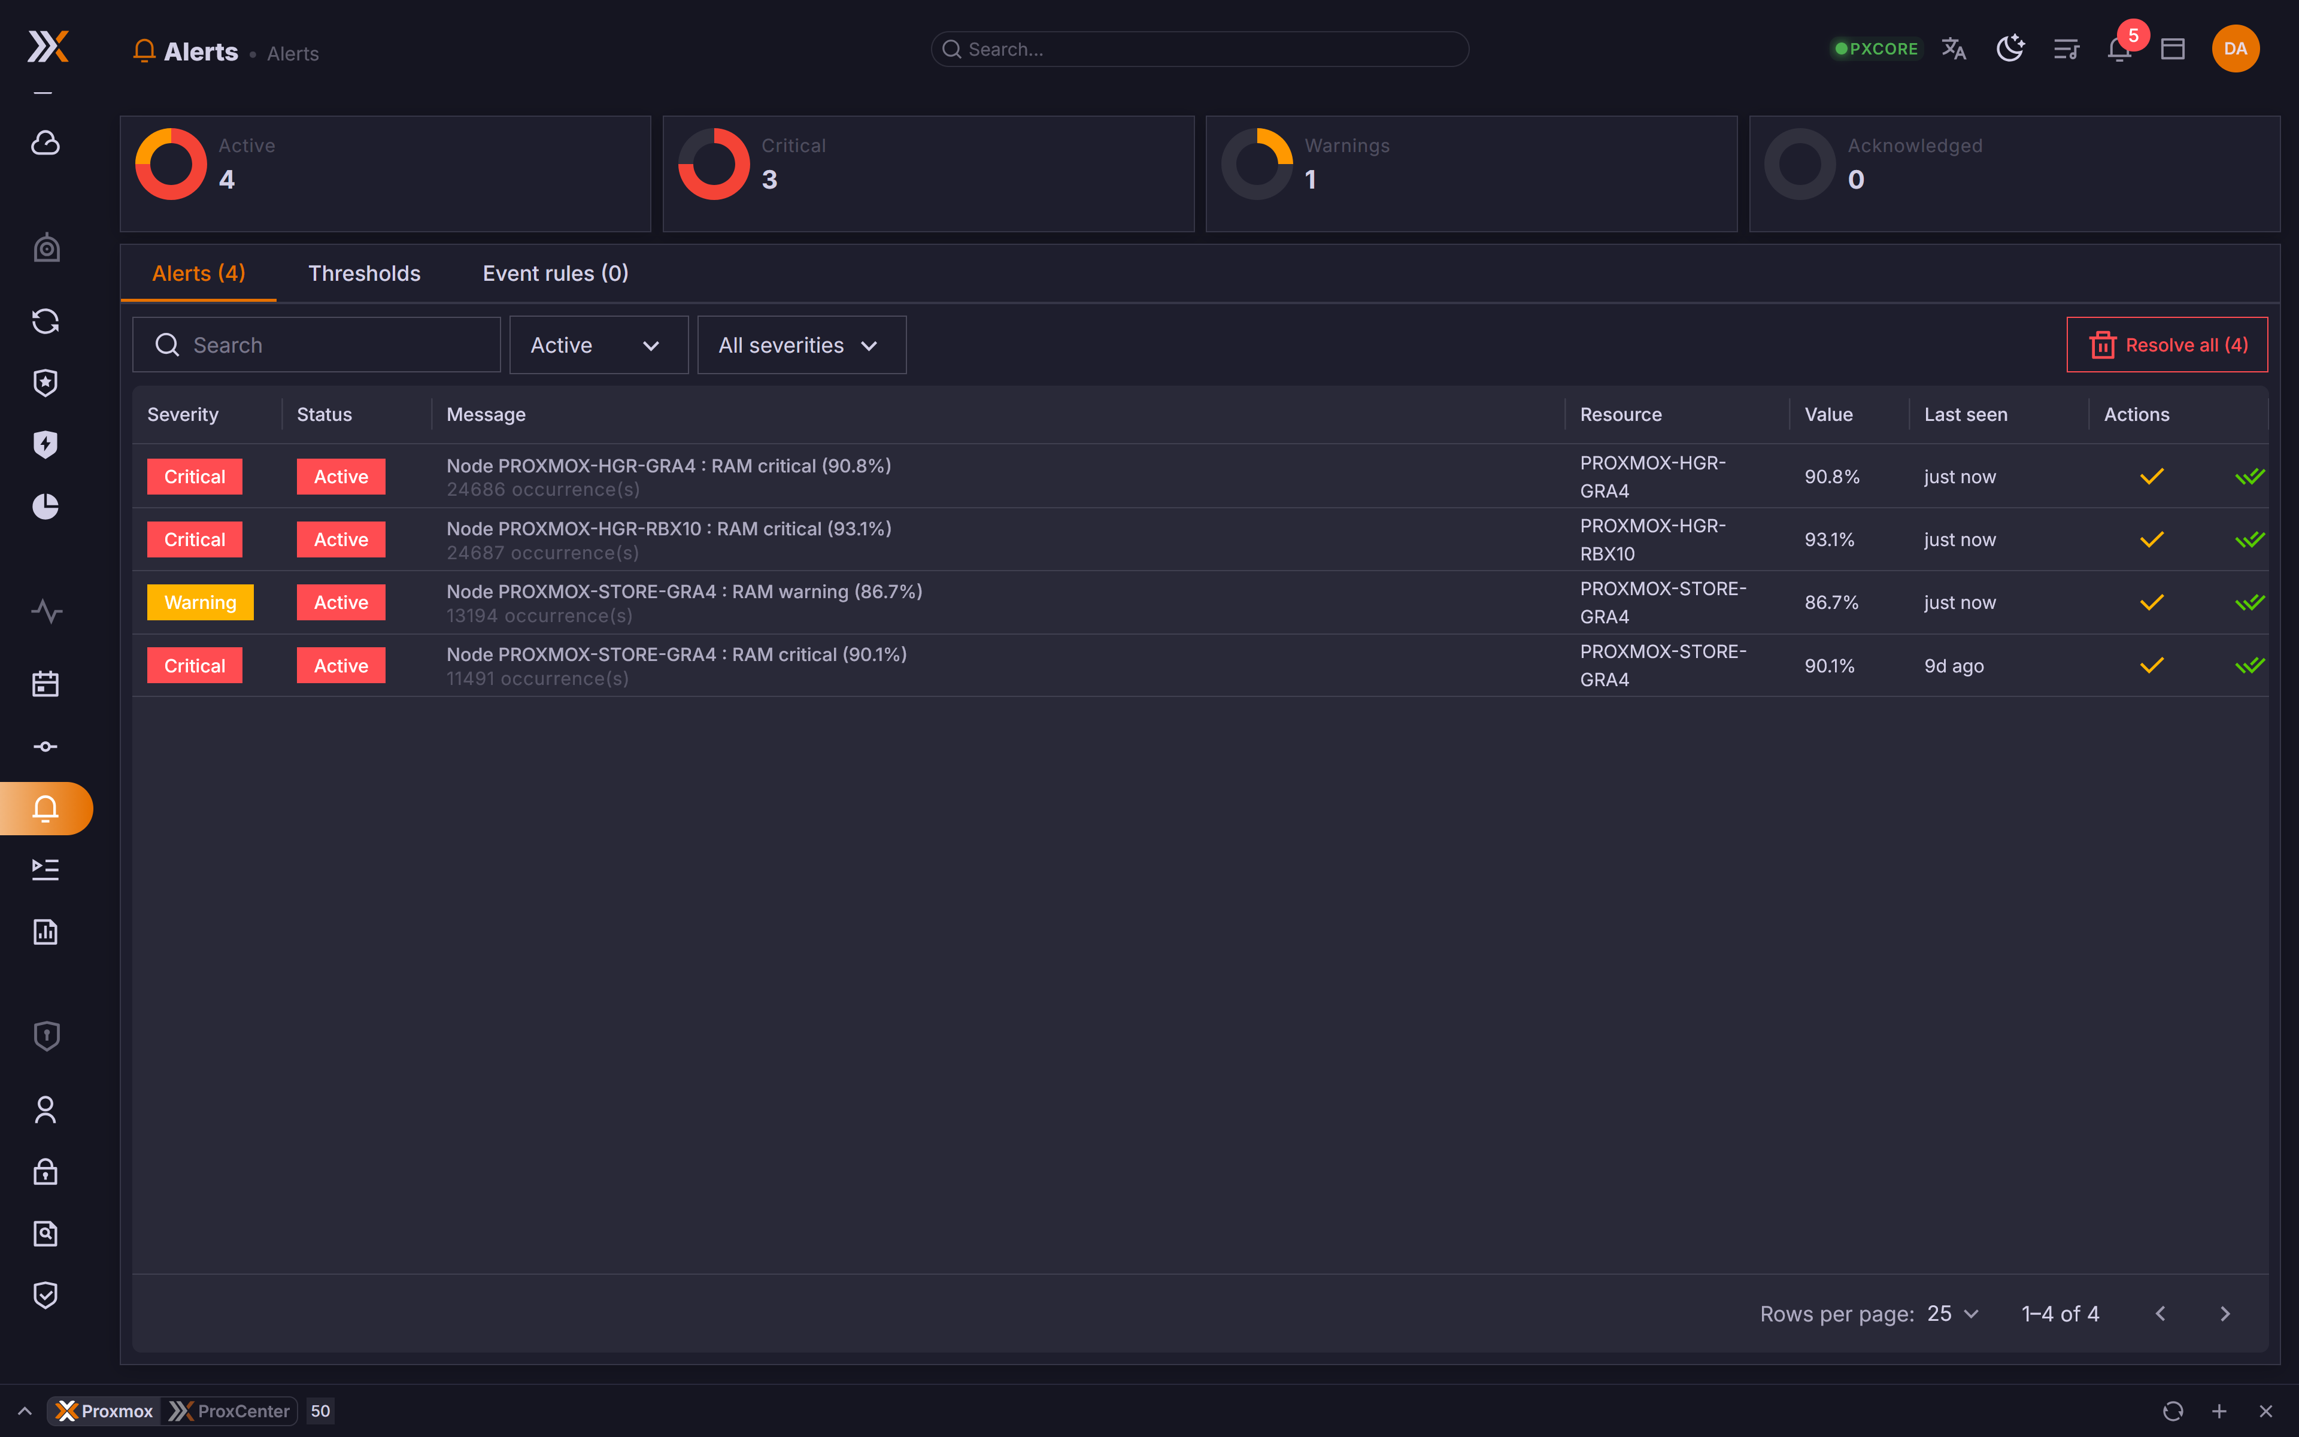Open the commit node sidebar icon
Image resolution: width=2299 pixels, height=1437 pixels.
tap(46, 746)
